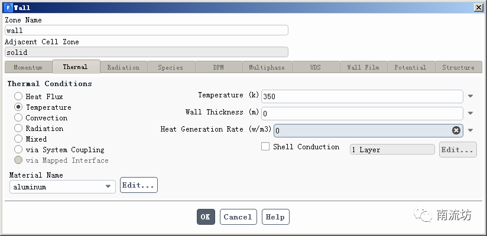
Task: Open the Heat Generation Rate dropdown arrow
Action: 470,130
